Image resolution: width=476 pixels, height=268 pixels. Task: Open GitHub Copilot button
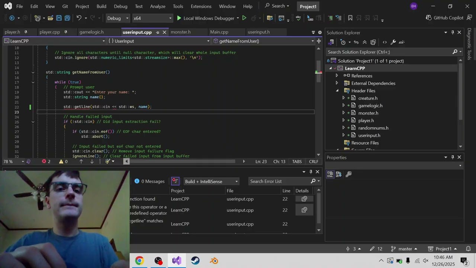point(444,18)
